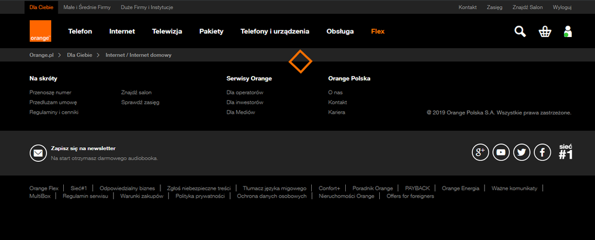The height and width of the screenshot is (240, 595).
Task: Click the Wyloguj link
Action: [562, 7]
